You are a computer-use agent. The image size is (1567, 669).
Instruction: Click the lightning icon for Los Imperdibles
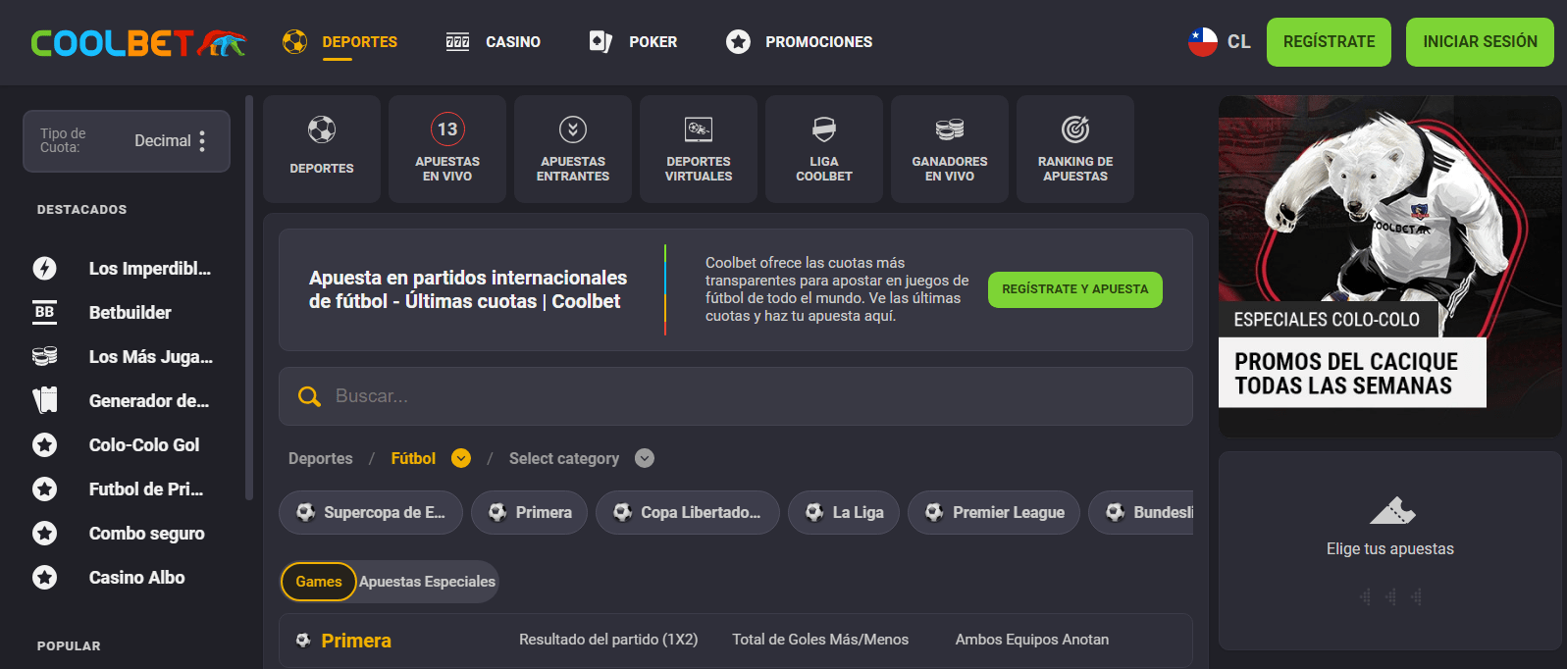(x=45, y=268)
